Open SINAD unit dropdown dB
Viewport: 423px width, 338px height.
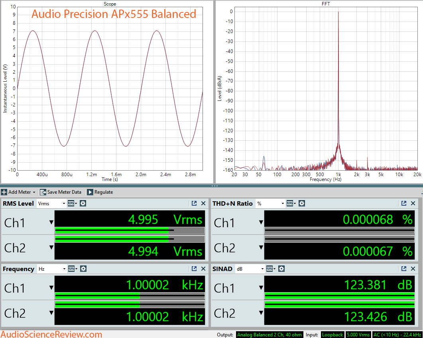tap(250, 269)
